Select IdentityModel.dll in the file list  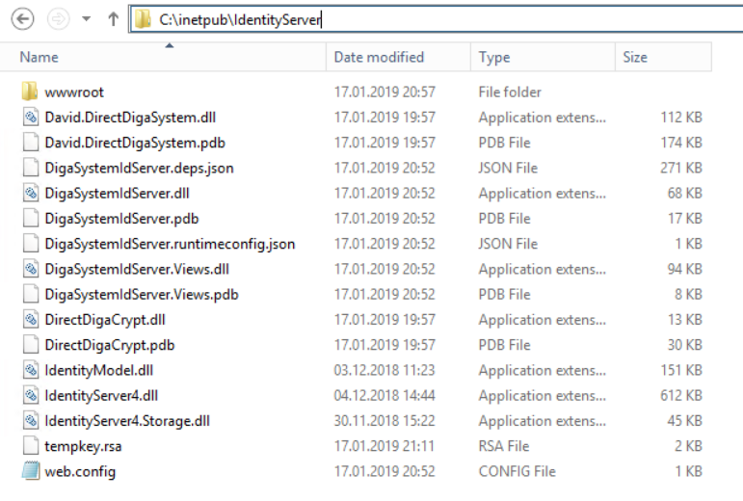pyautogui.click(x=98, y=370)
